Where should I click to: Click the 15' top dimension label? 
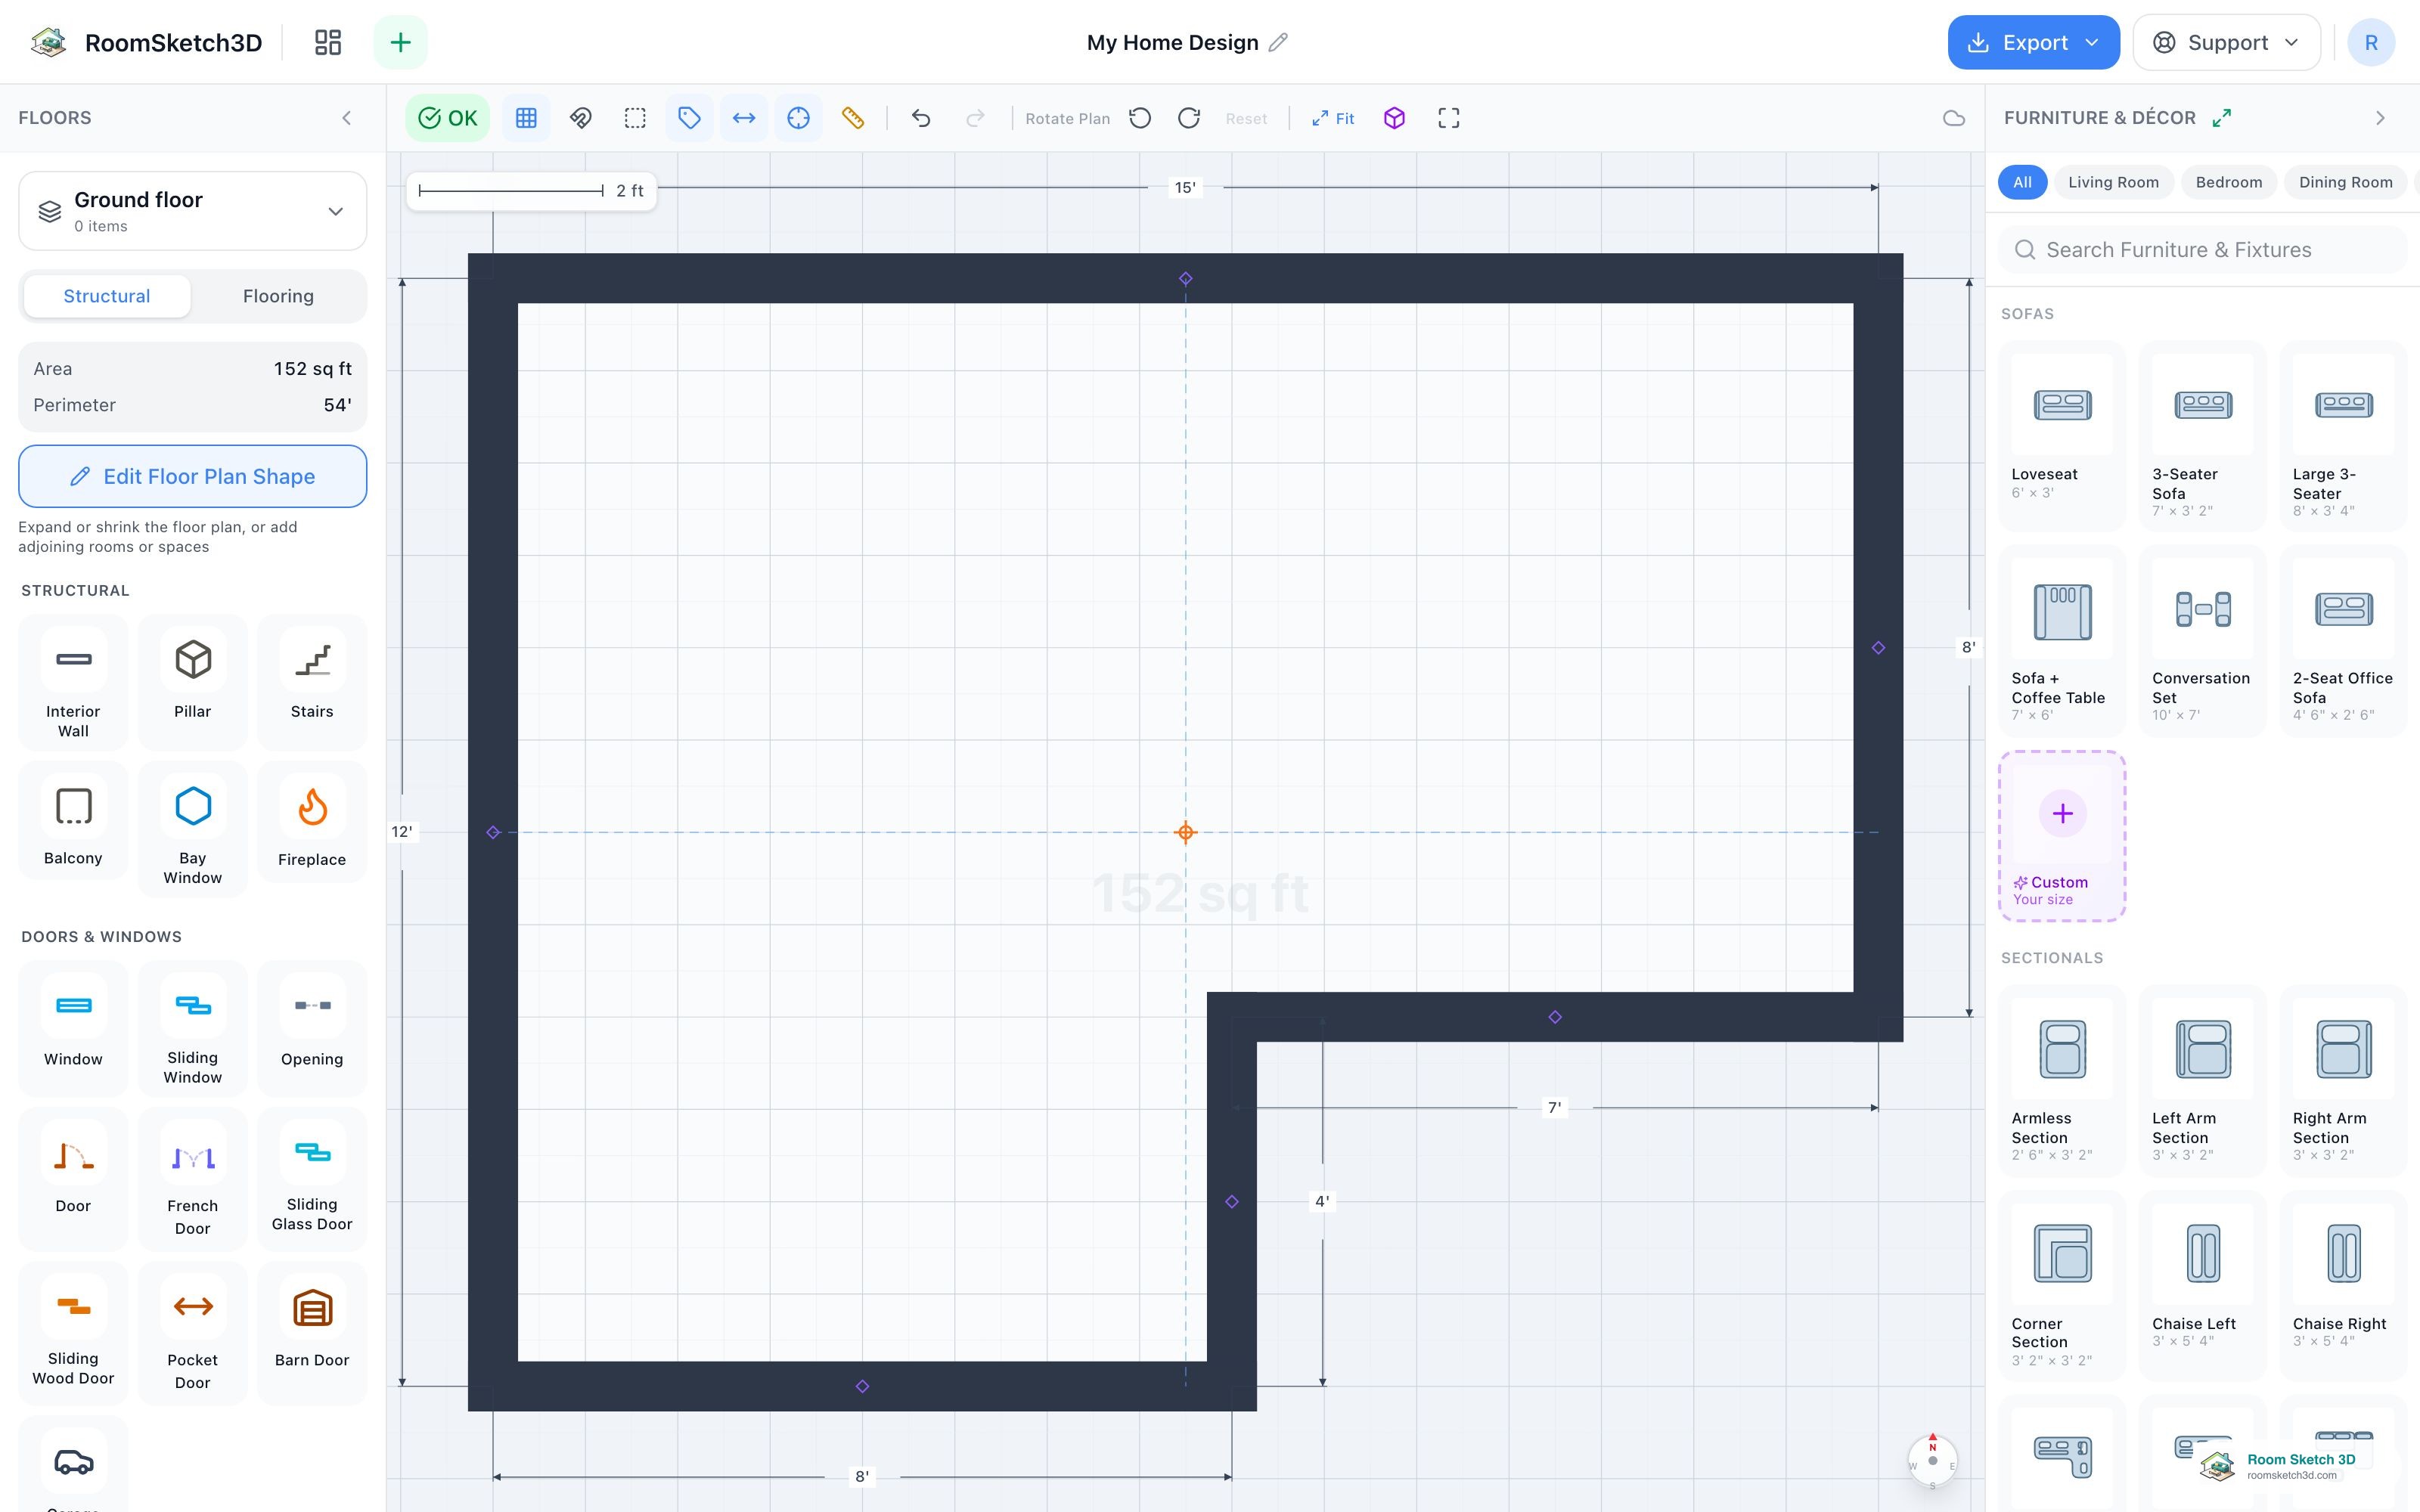point(1185,187)
